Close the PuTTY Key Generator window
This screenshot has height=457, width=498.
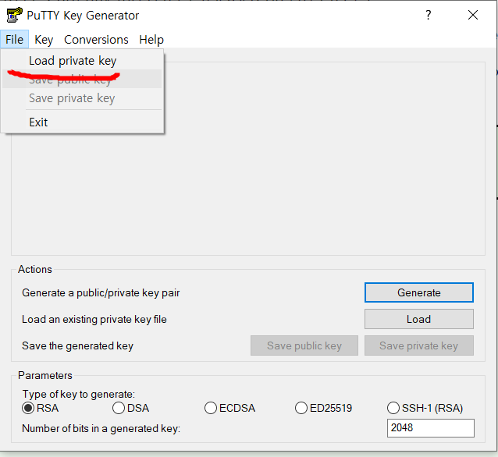coord(473,15)
